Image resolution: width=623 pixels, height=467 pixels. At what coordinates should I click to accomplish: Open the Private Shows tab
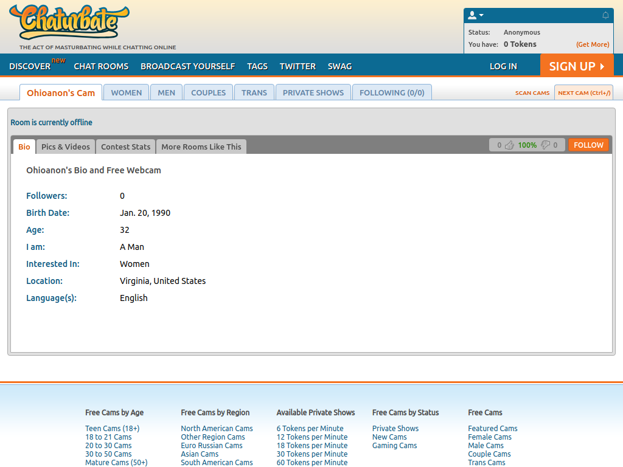pos(313,92)
